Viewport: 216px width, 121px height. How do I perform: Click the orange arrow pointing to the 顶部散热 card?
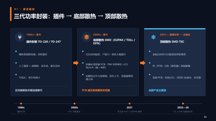(143, 63)
